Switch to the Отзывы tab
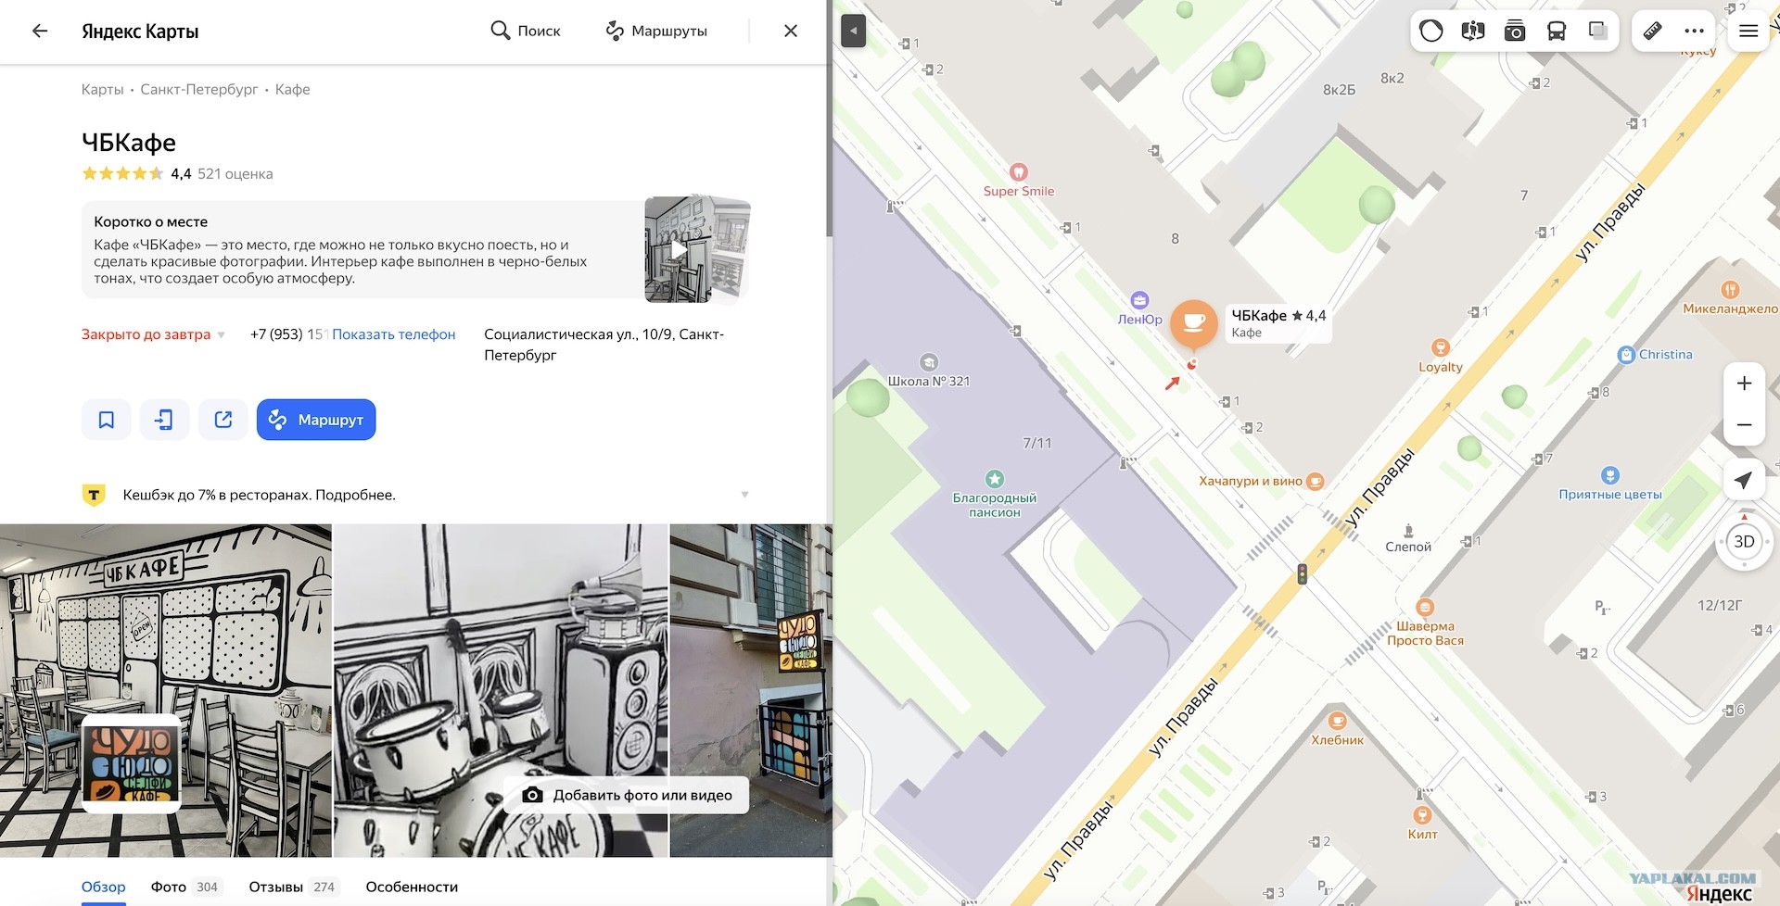 click(293, 887)
